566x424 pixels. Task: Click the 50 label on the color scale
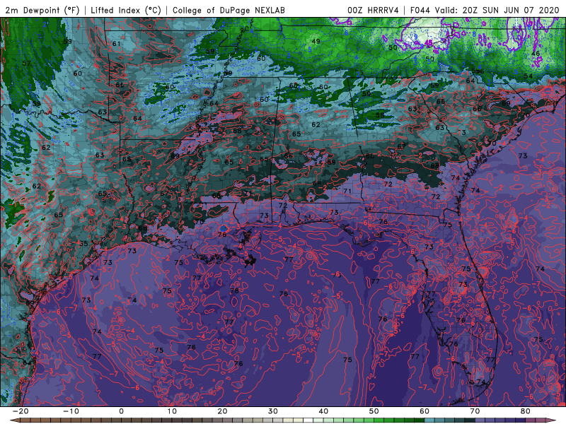click(374, 411)
